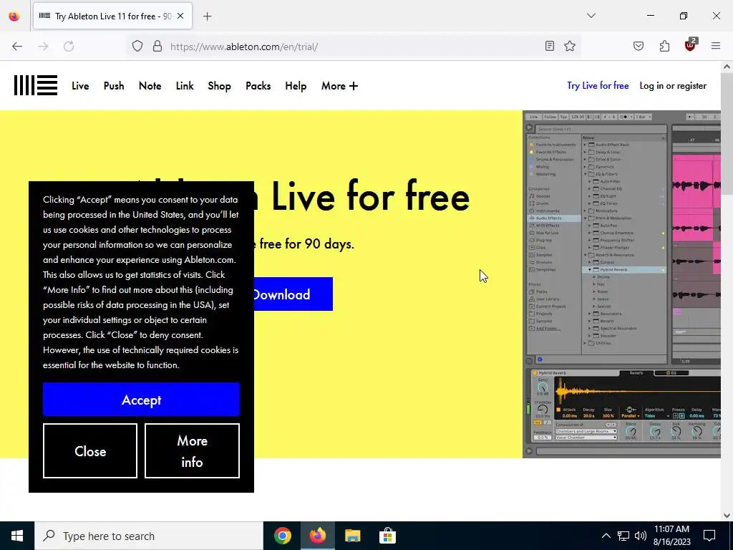Click Log in or register link

(673, 86)
